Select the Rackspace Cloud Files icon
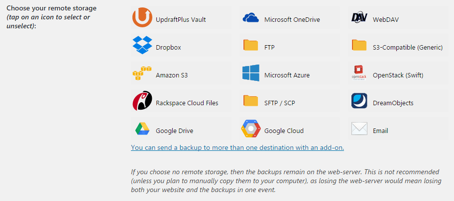The width and height of the screenshot is (454, 201). tap(142, 100)
